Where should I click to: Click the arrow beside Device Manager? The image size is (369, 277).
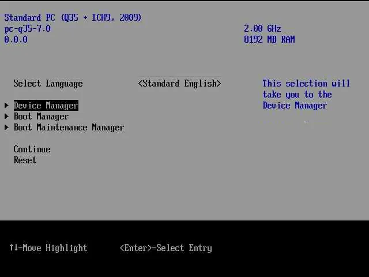point(6,105)
